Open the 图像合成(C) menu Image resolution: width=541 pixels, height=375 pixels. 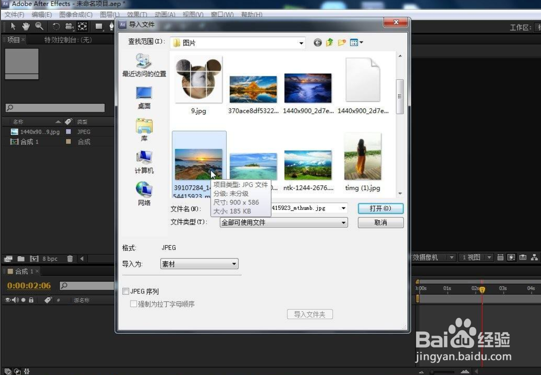[x=76, y=15]
